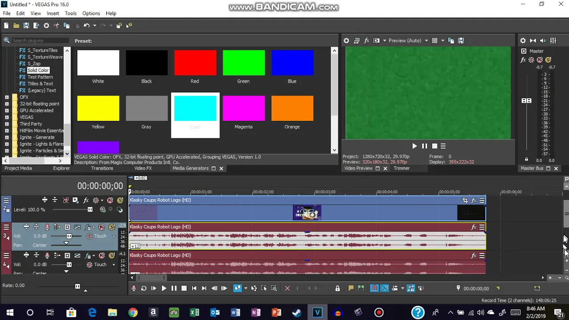Viewport: 569px width, 320px height.
Task: Open Track FX on video track 2
Action: 86,200
